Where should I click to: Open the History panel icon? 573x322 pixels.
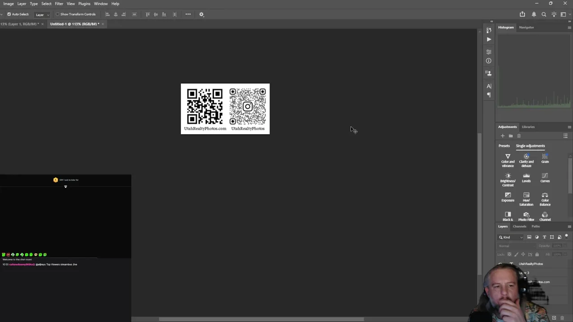[489, 30]
